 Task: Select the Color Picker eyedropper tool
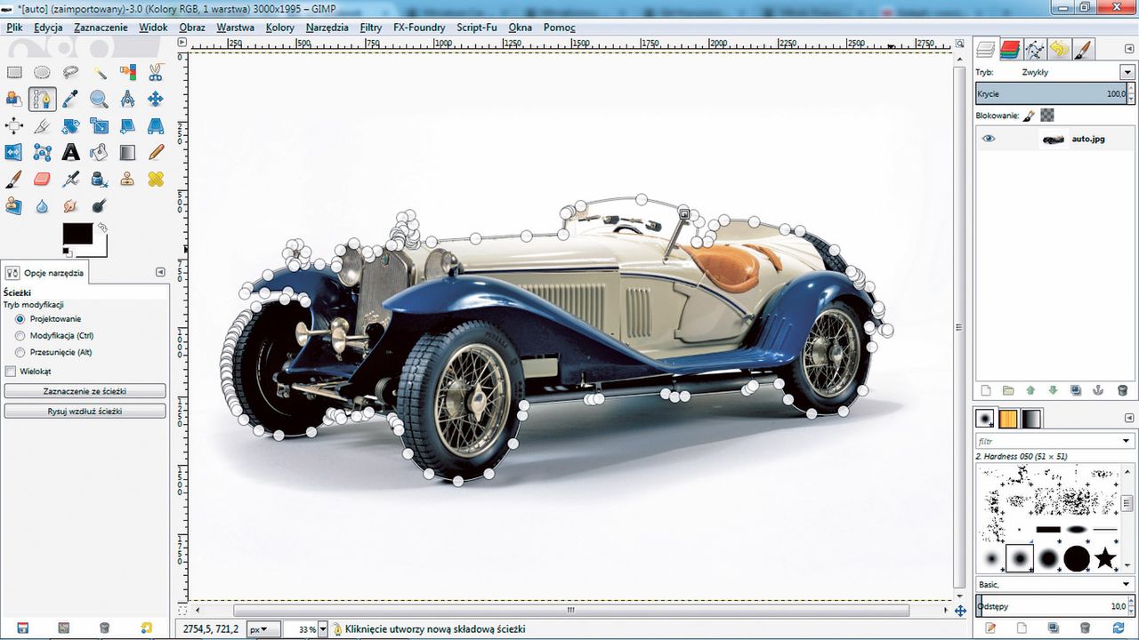coord(70,99)
